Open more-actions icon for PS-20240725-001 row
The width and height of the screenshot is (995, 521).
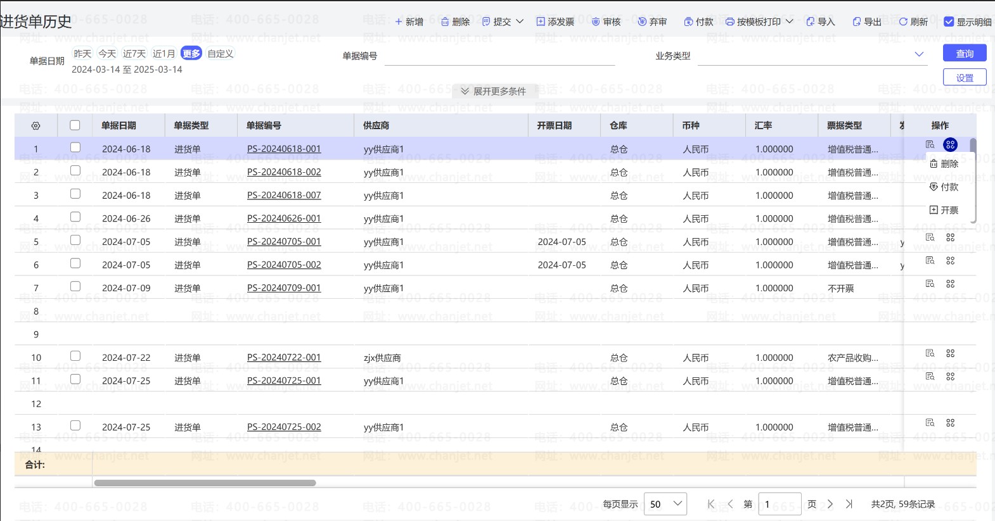pyautogui.click(x=950, y=376)
